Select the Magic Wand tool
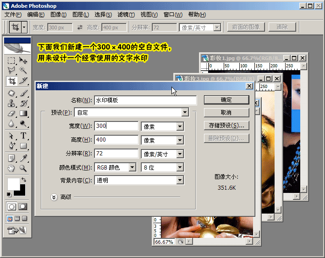This screenshot has height=258, width=325. coord(23,70)
